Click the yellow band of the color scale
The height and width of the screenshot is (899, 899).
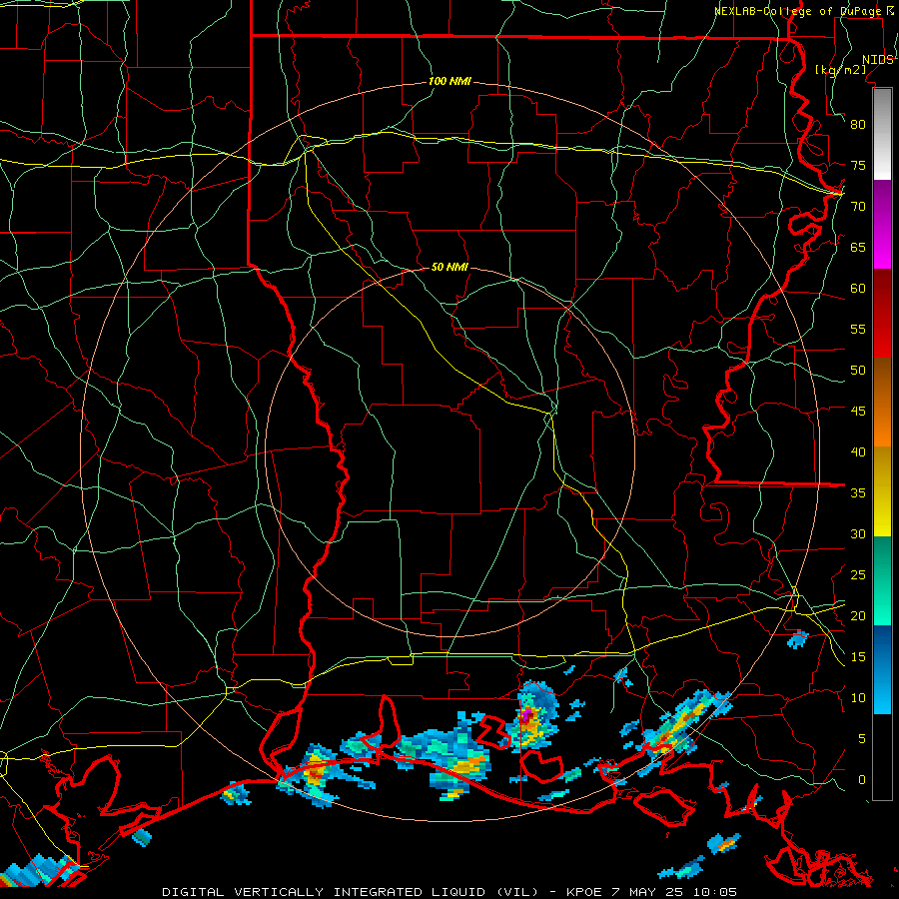coord(882,491)
